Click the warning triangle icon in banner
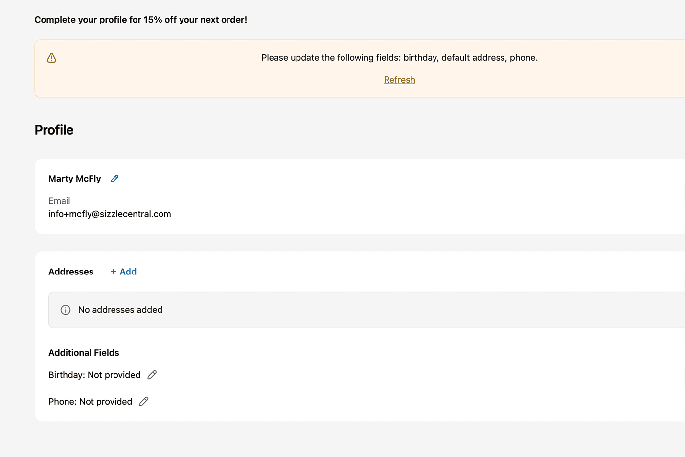 [51, 58]
